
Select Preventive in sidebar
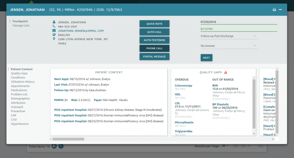coord(18,111)
